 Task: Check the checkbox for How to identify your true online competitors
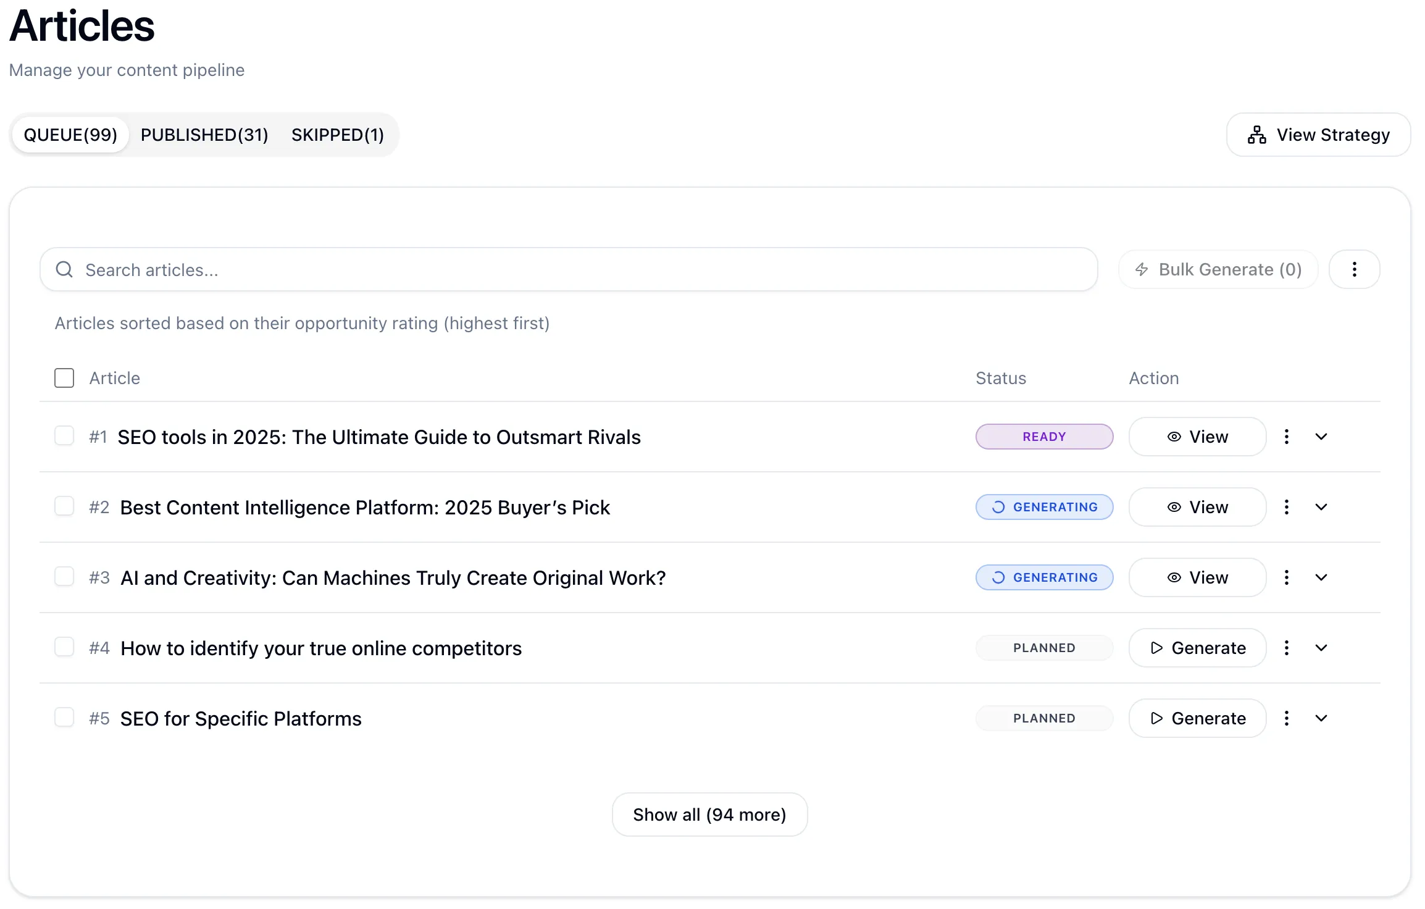pos(64,647)
